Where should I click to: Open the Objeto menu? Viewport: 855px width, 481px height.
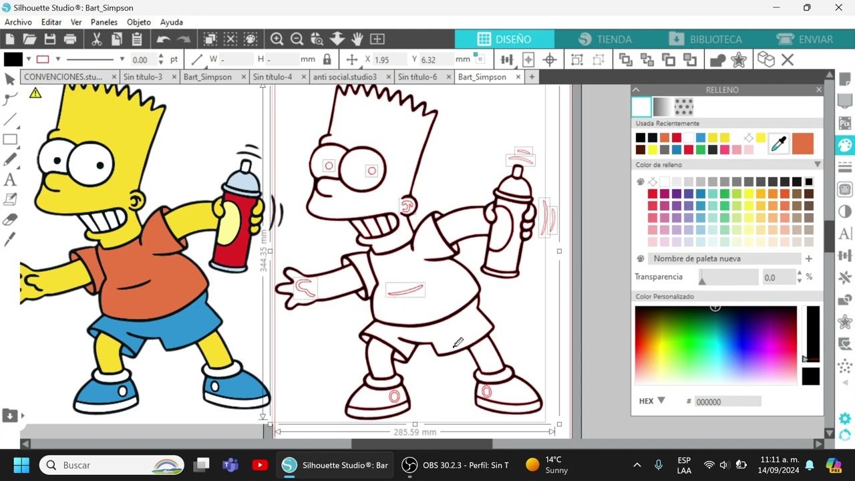pyautogui.click(x=139, y=22)
